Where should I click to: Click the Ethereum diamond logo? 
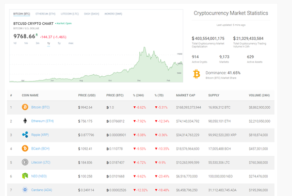[x=25, y=121]
